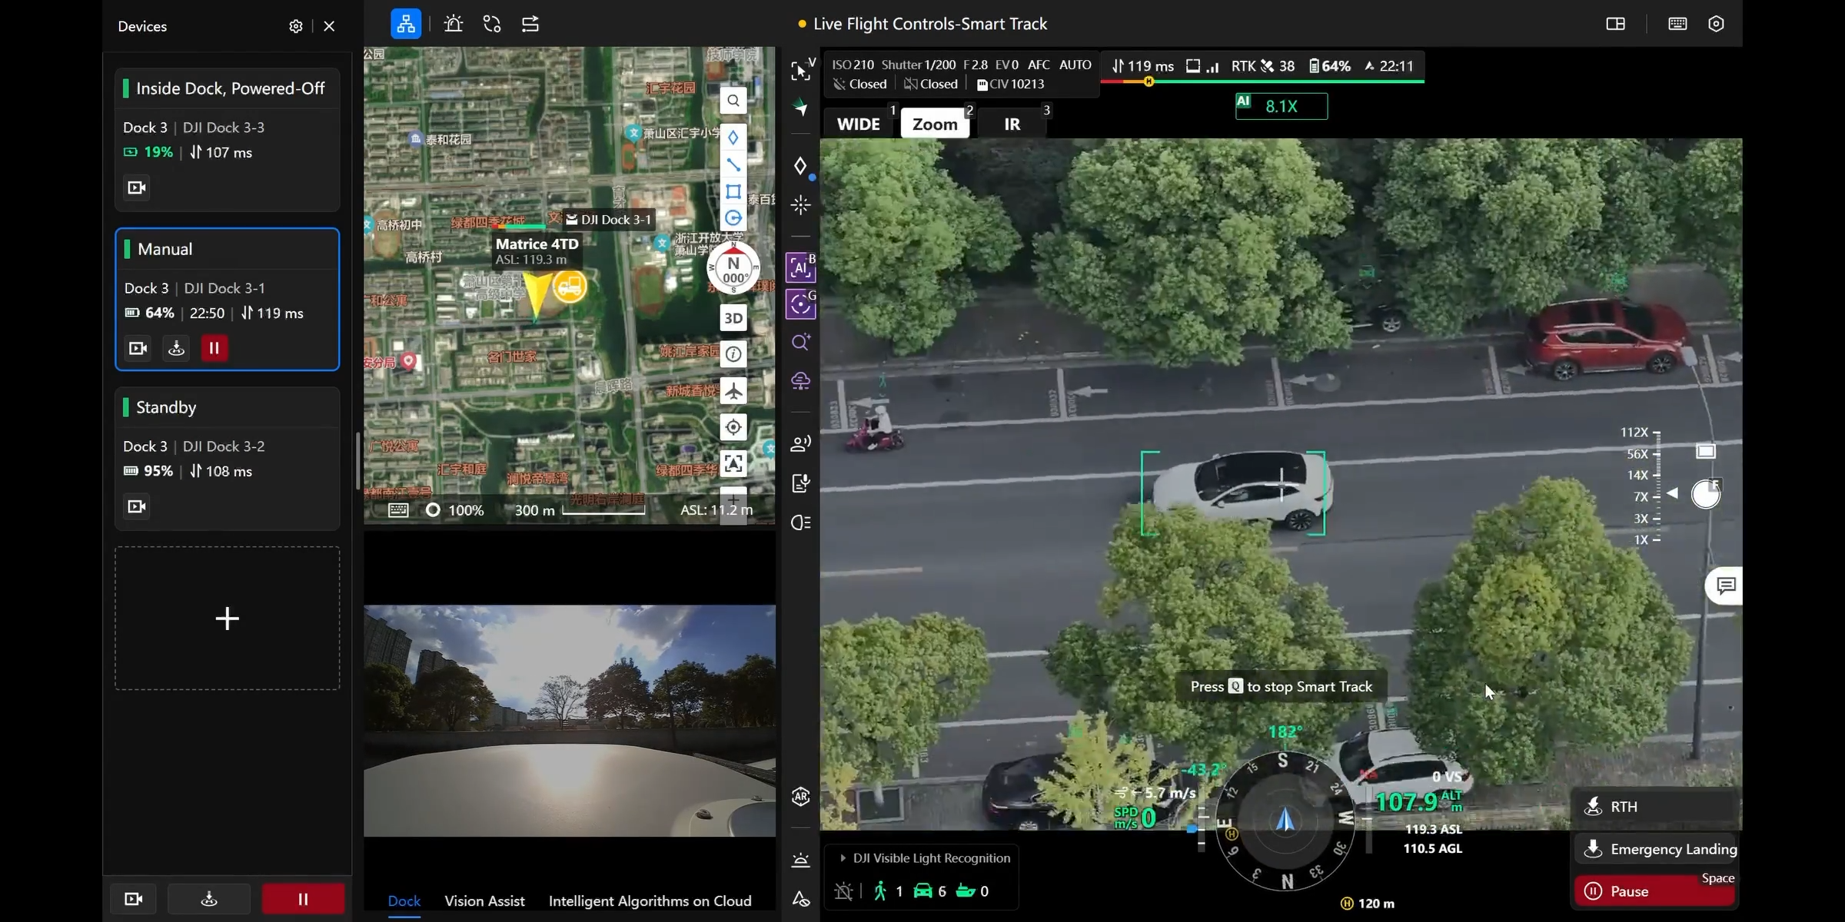This screenshot has height=922, width=1845.
Task: Open the on-screen keyboard icon
Action: coord(1677,23)
